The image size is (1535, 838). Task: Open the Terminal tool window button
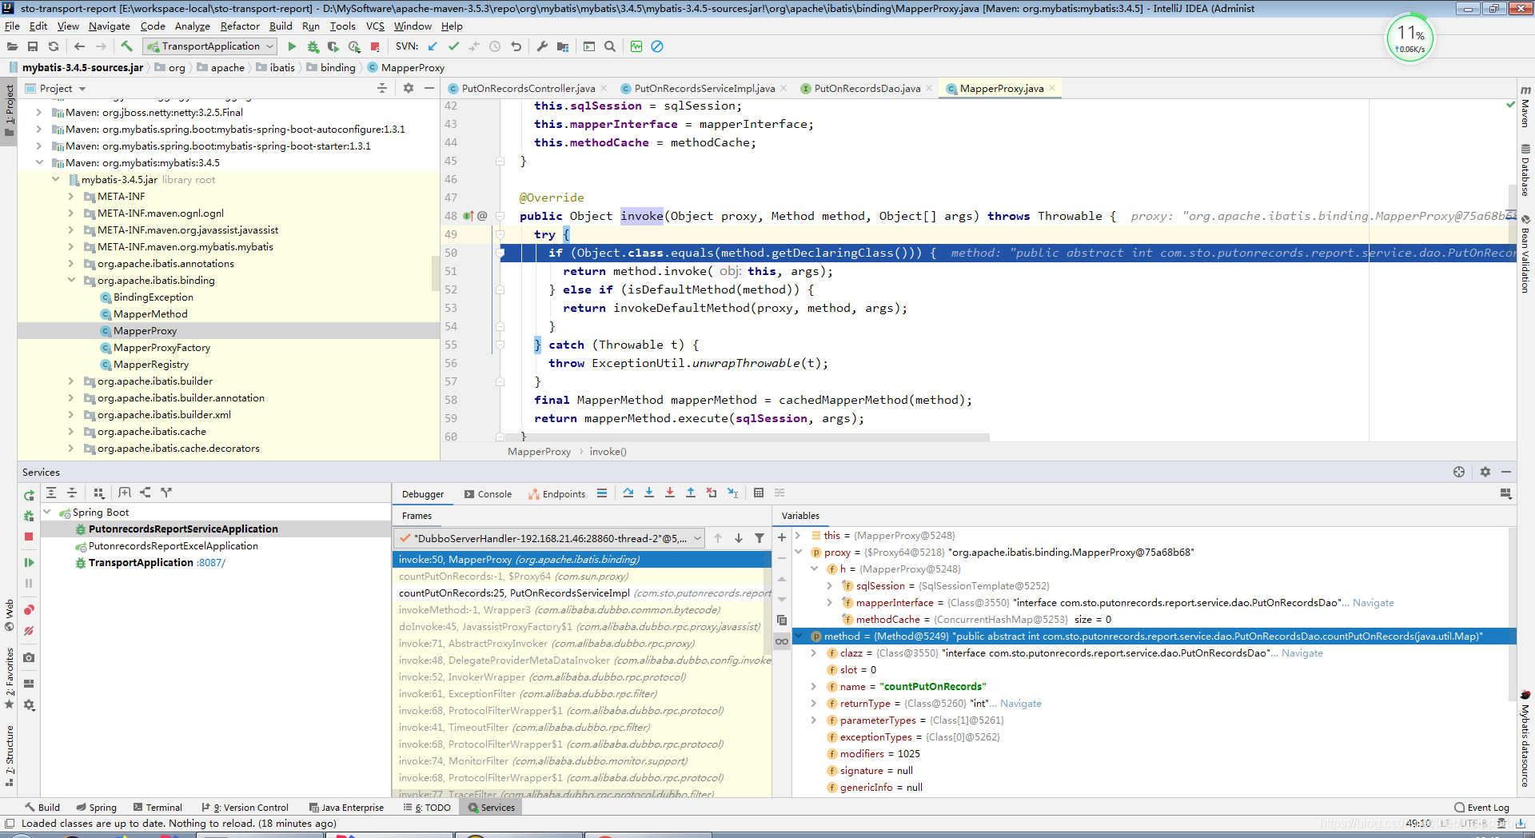157,808
